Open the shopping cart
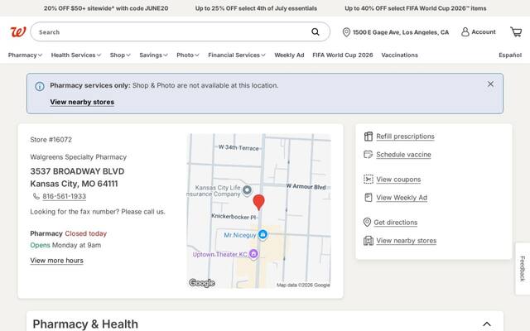The height and width of the screenshot is (331, 530). click(516, 31)
